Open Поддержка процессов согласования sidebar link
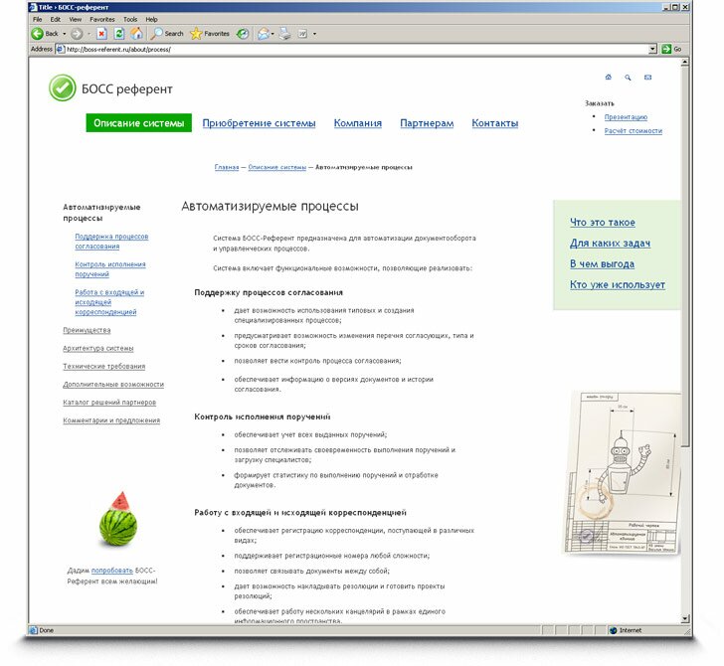The width and height of the screenshot is (724, 666). [111, 242]
